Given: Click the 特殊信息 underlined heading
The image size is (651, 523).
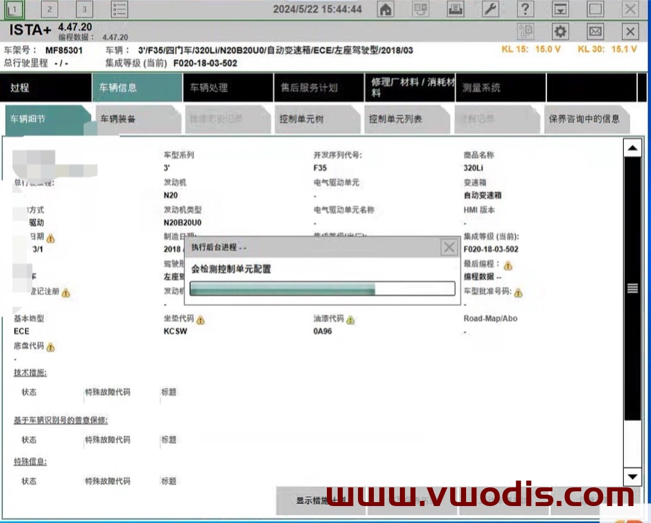Looking at the screenshot, I should 31,461.
